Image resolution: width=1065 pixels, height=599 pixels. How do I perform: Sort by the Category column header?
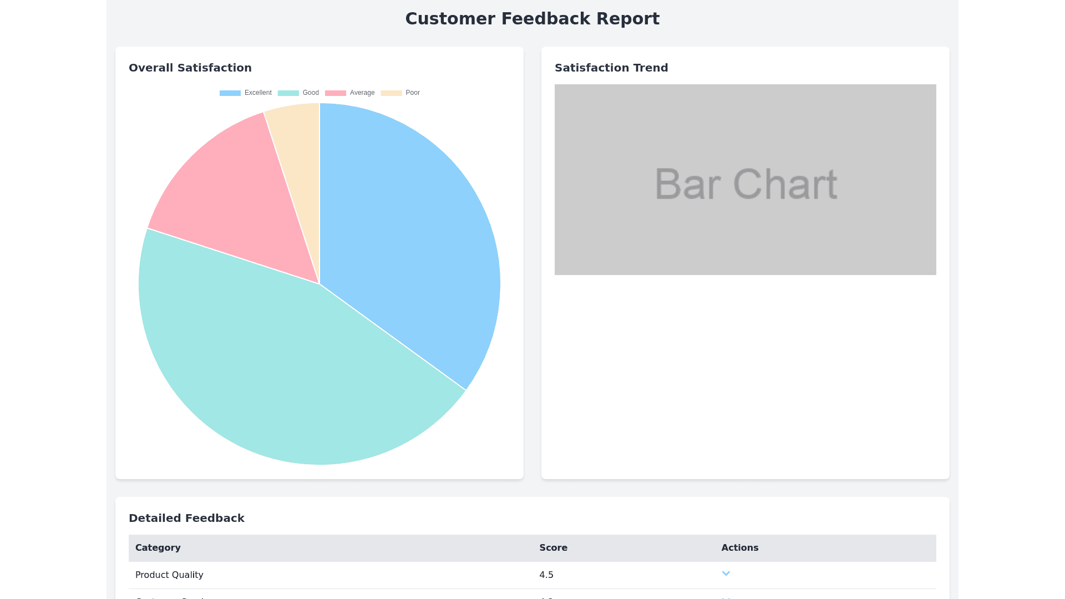click(x=158, y=548)
